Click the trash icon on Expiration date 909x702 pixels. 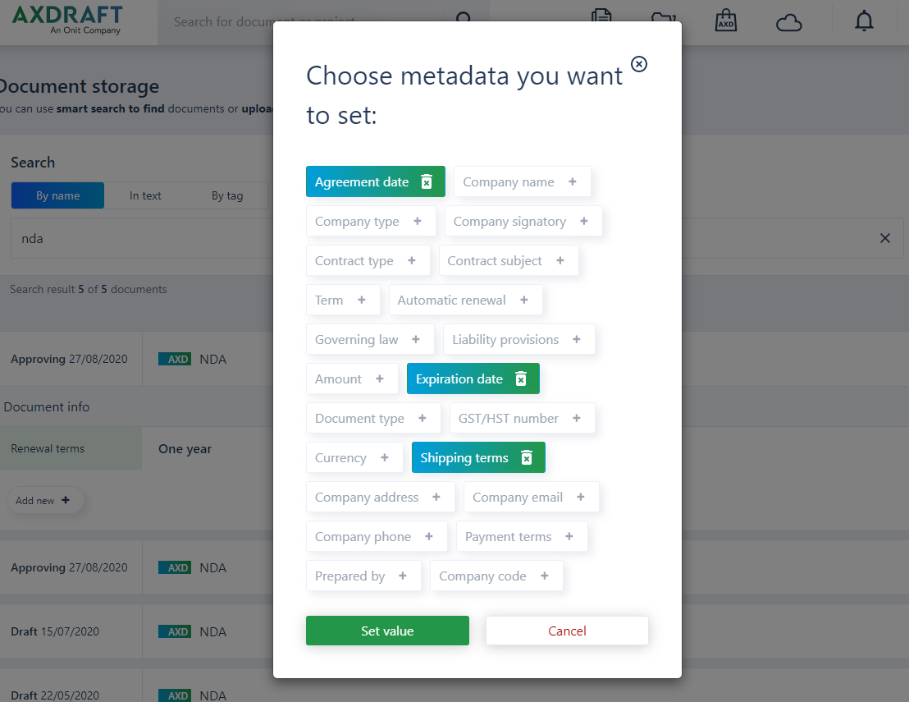click(521, 379)
